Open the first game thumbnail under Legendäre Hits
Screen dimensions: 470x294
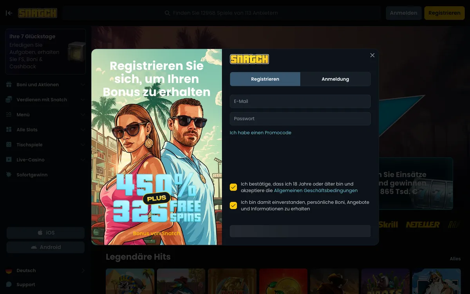(x=130, y=281)
